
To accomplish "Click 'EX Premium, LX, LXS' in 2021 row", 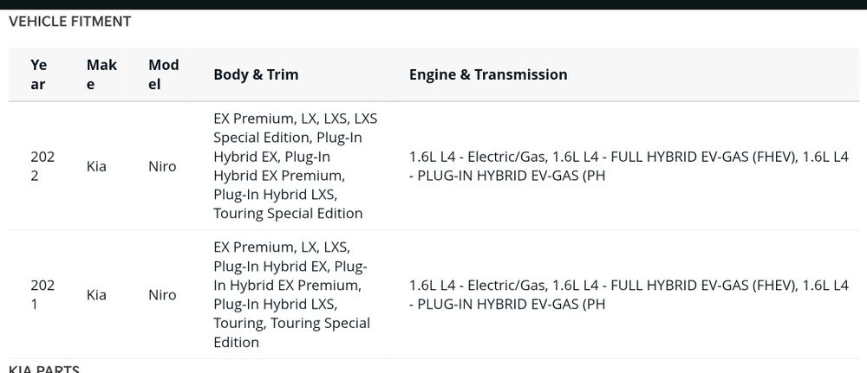I will (x=282, y=248).
